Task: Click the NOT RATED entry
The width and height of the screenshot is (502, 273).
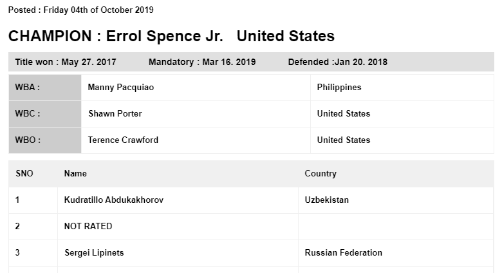Action: 88,226
